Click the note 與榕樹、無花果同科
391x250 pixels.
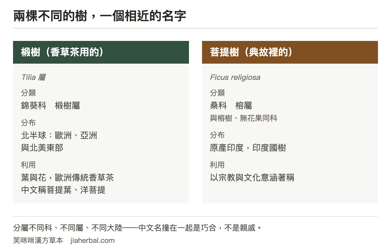pos(244,118)
